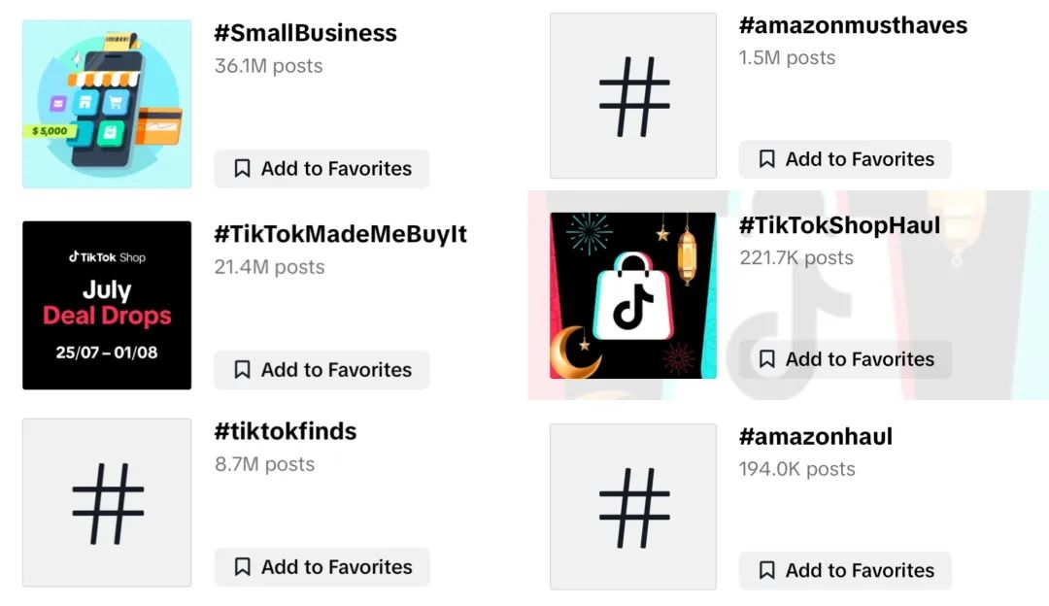Click the #amazonhaul hash symbol icon
The width and height of the screenshot is (1049, 606).
click(x=633, y=506)
